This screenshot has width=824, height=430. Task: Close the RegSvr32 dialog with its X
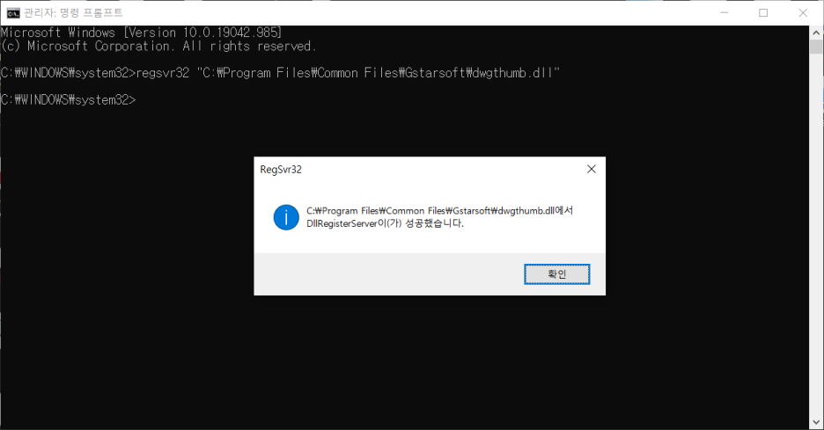click(x=592, y=169)
